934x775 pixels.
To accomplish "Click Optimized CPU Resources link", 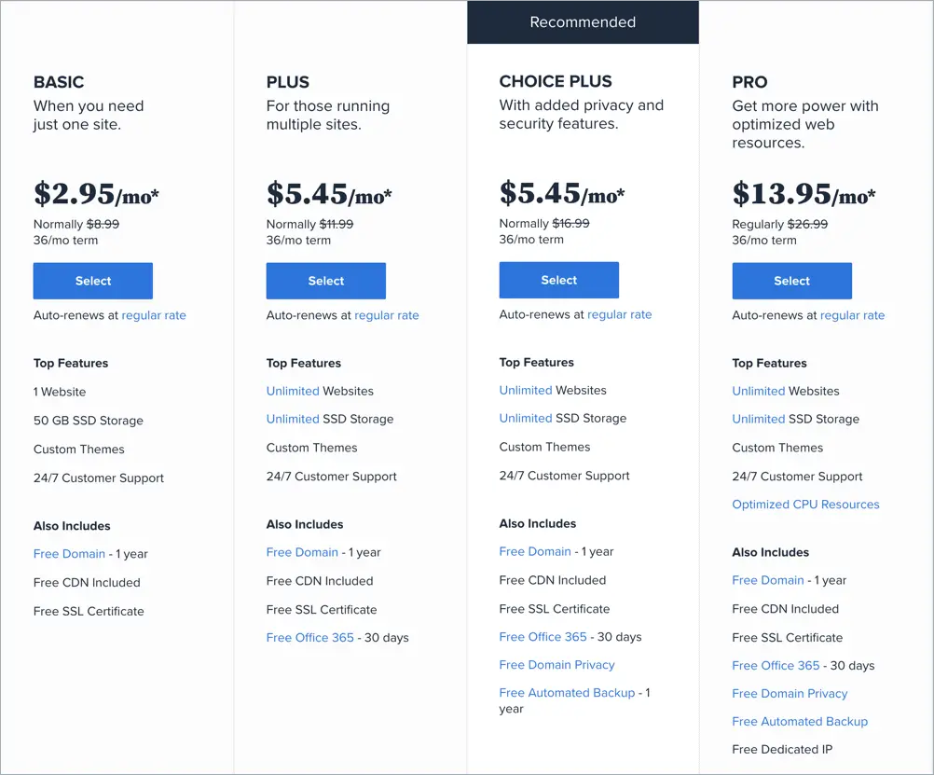I will pos(805,505).
